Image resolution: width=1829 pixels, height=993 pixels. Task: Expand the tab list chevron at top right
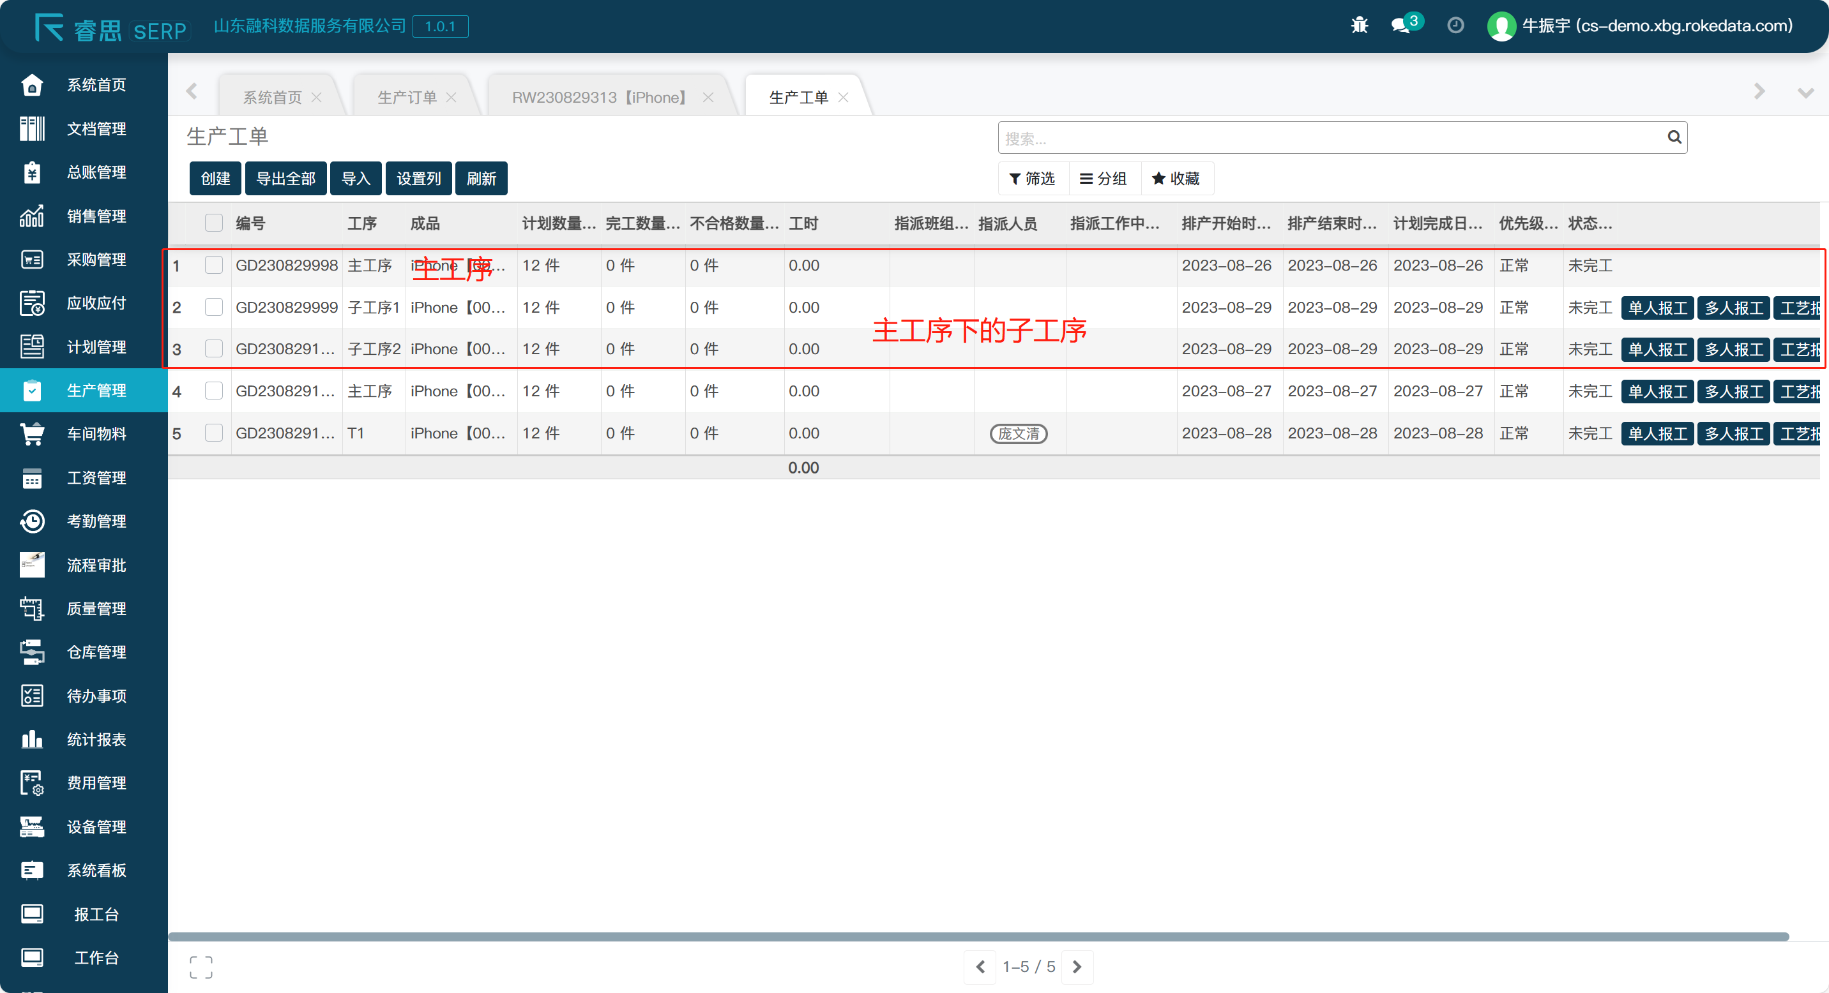(x=1804, y=93)
